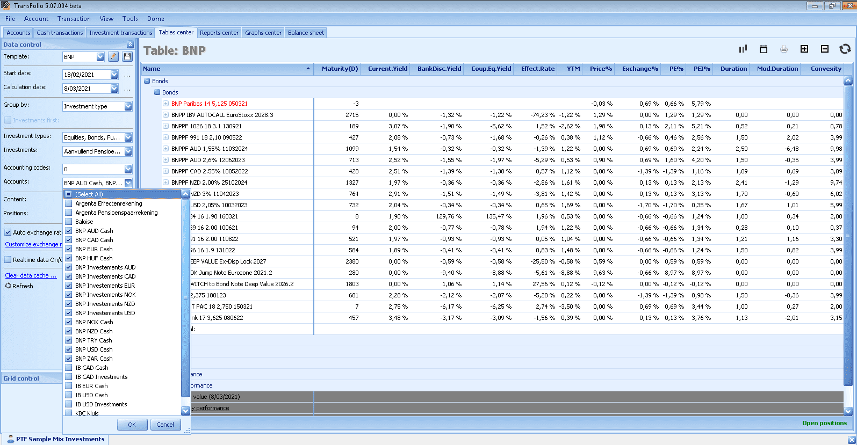Switch to the Graphs center tab
The width and height of the screenshot is (857, 445).
(263, 33)
